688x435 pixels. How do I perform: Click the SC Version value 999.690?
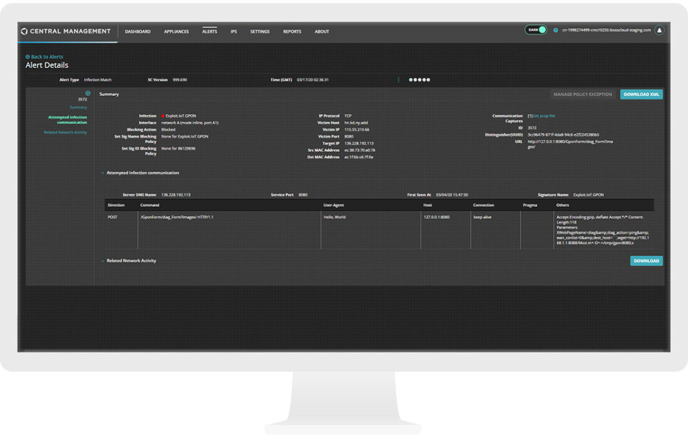(x=179, y=80)
